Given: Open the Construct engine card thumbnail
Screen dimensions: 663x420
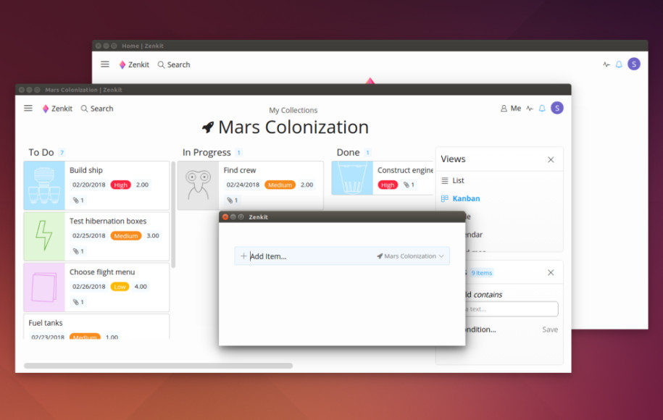Looking at the screenshot, I should 352,178.
